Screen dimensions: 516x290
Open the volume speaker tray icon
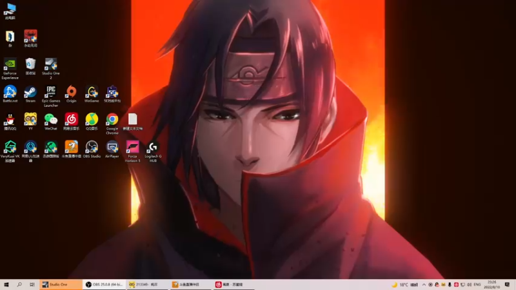tap(469, 284)
